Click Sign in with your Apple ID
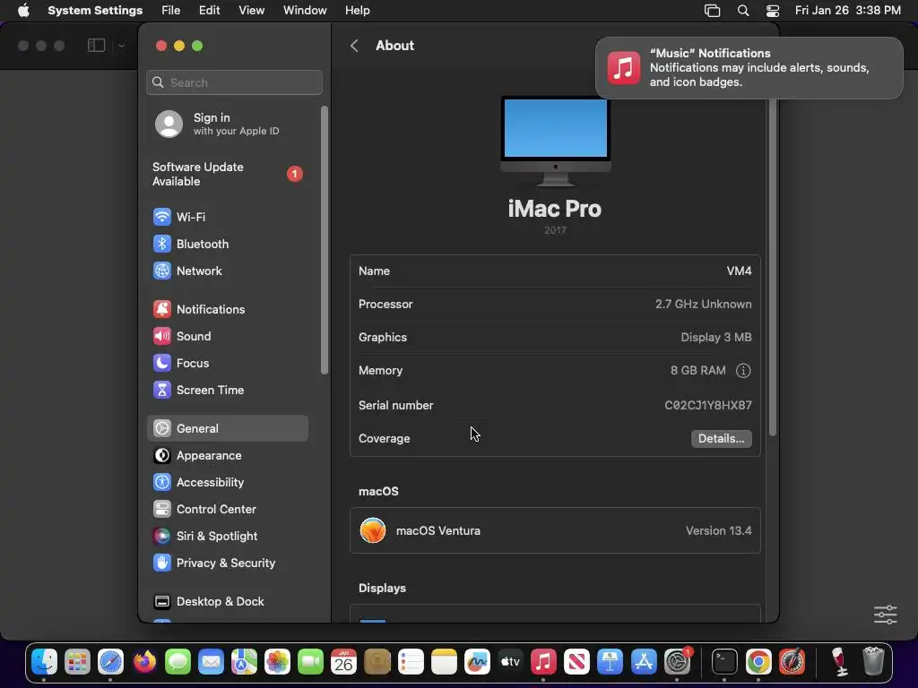Viewport: 918px width, 688px height. click(x=227, y=124)
